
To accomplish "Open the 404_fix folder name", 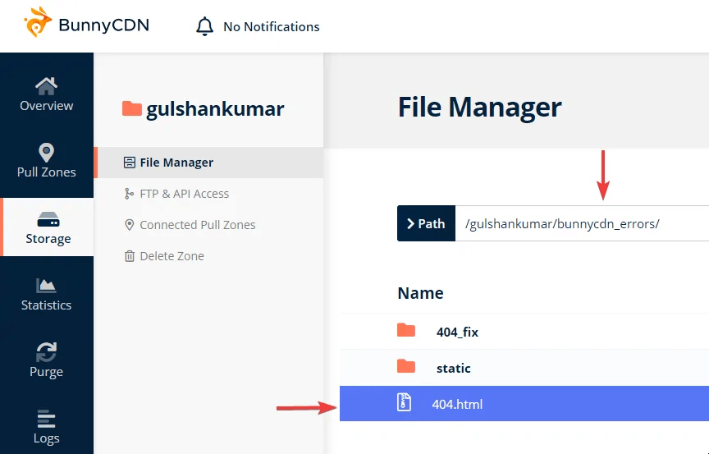I will click(x=457, y=332).
